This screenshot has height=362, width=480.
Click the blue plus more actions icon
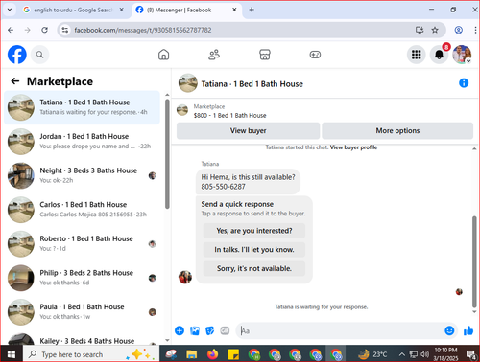180,330
